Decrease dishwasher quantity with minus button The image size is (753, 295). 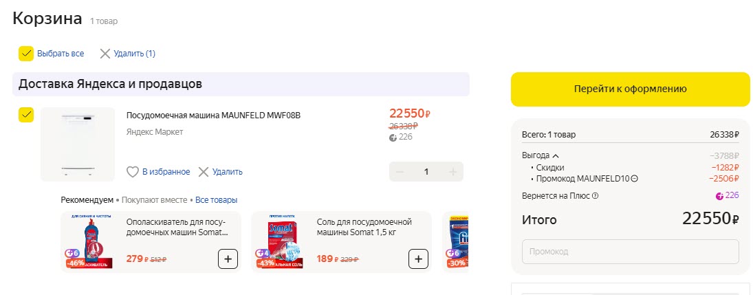click(x=400, y=172)
